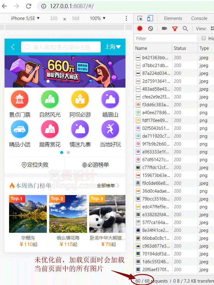Open the Top.3 panda thumbnail
The height and width of the screenshot is (285, 214).
[107, 214]
